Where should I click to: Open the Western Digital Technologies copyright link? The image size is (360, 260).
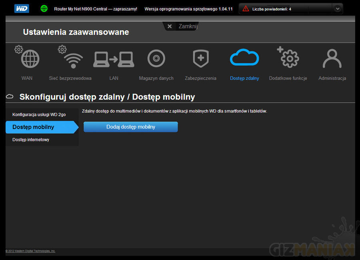(x=30, y=251)
